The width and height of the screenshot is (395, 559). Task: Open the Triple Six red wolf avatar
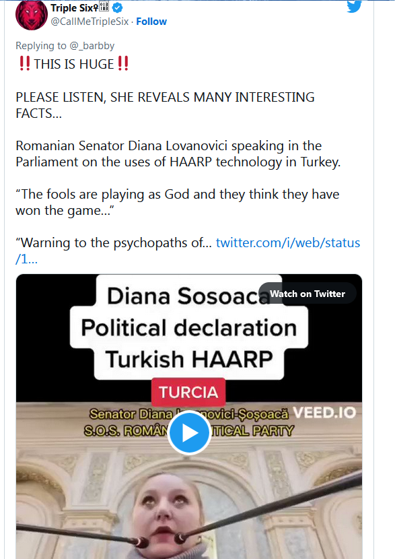[x=32, y=15]
